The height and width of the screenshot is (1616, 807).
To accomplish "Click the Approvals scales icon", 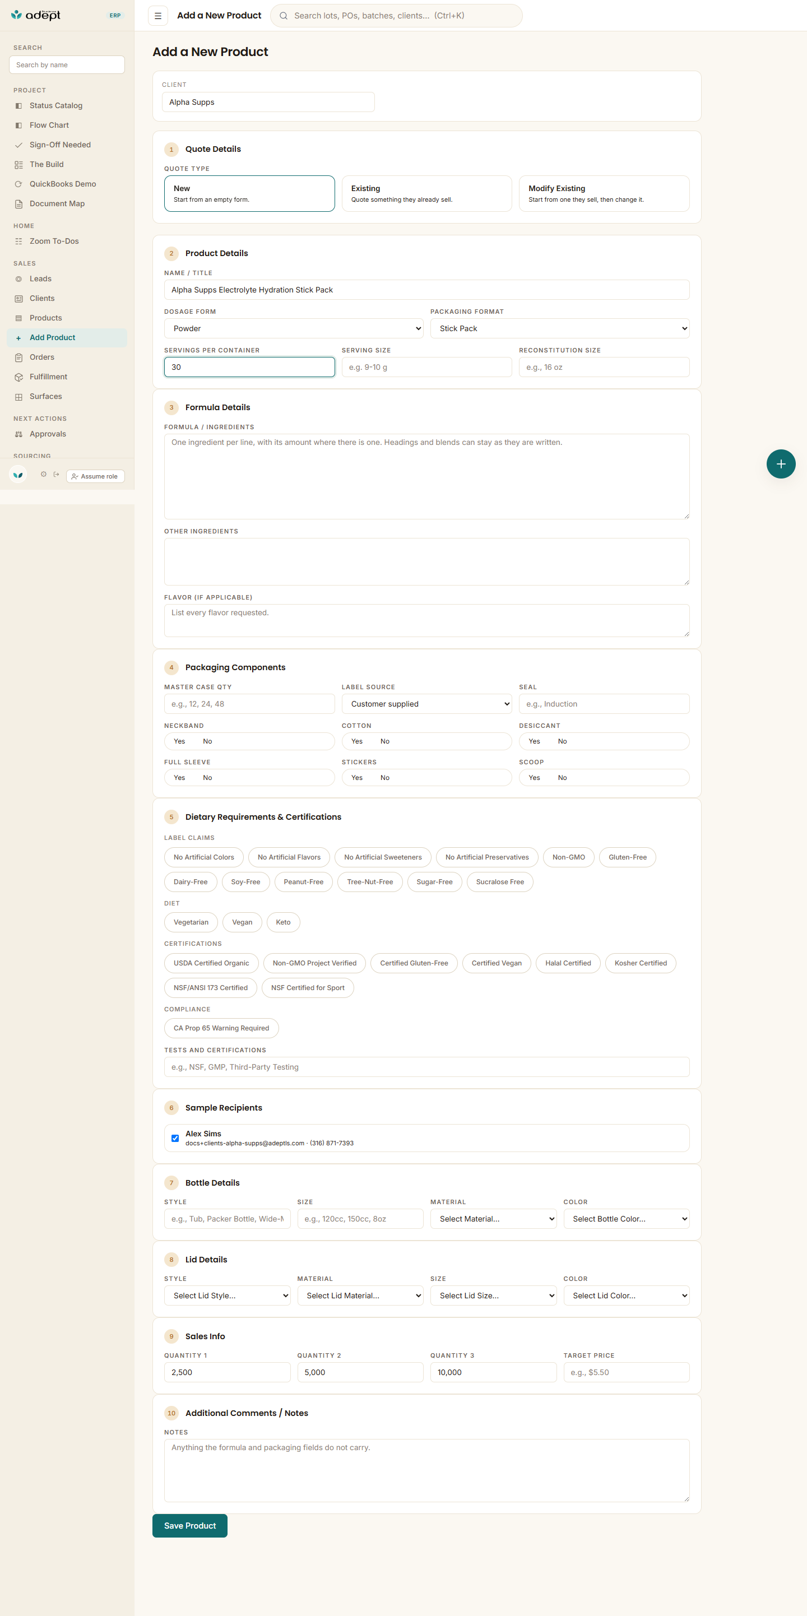I will tap(19, 434).
